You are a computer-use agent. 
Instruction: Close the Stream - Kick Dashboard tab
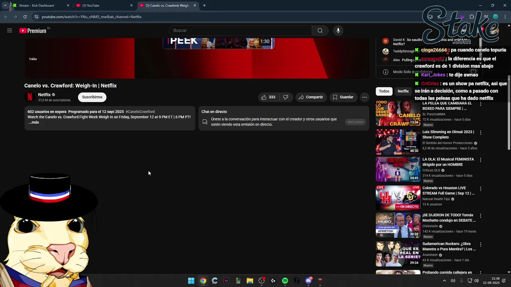68,6
